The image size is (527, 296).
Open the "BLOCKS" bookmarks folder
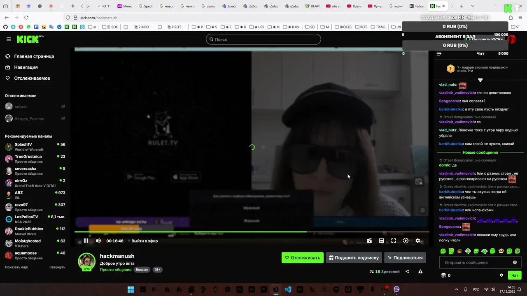click(x=343, y=27)
